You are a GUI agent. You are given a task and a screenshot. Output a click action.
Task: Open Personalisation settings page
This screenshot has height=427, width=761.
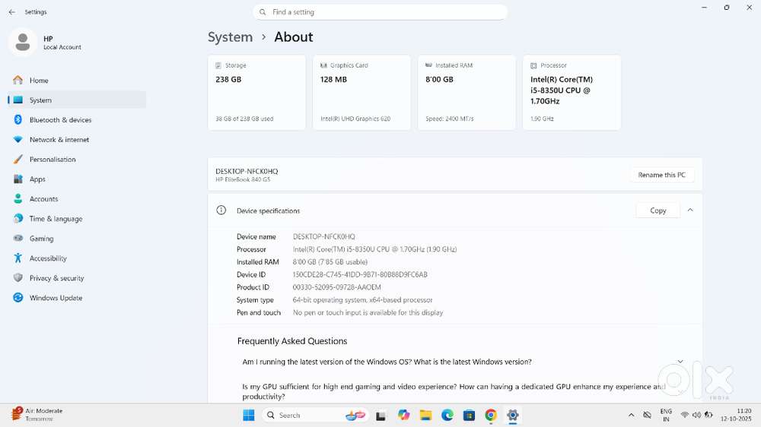[x=52, y=160]
